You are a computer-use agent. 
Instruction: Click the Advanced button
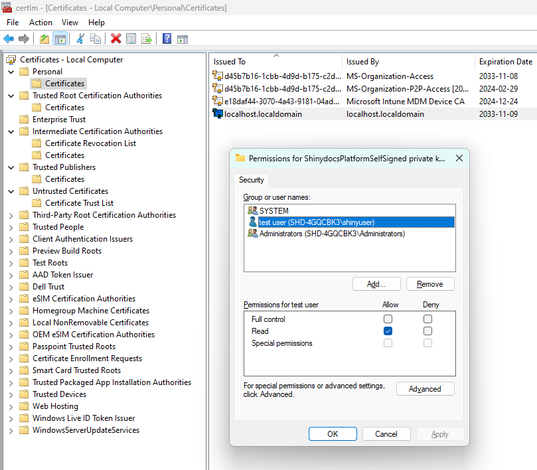point(425,389)
